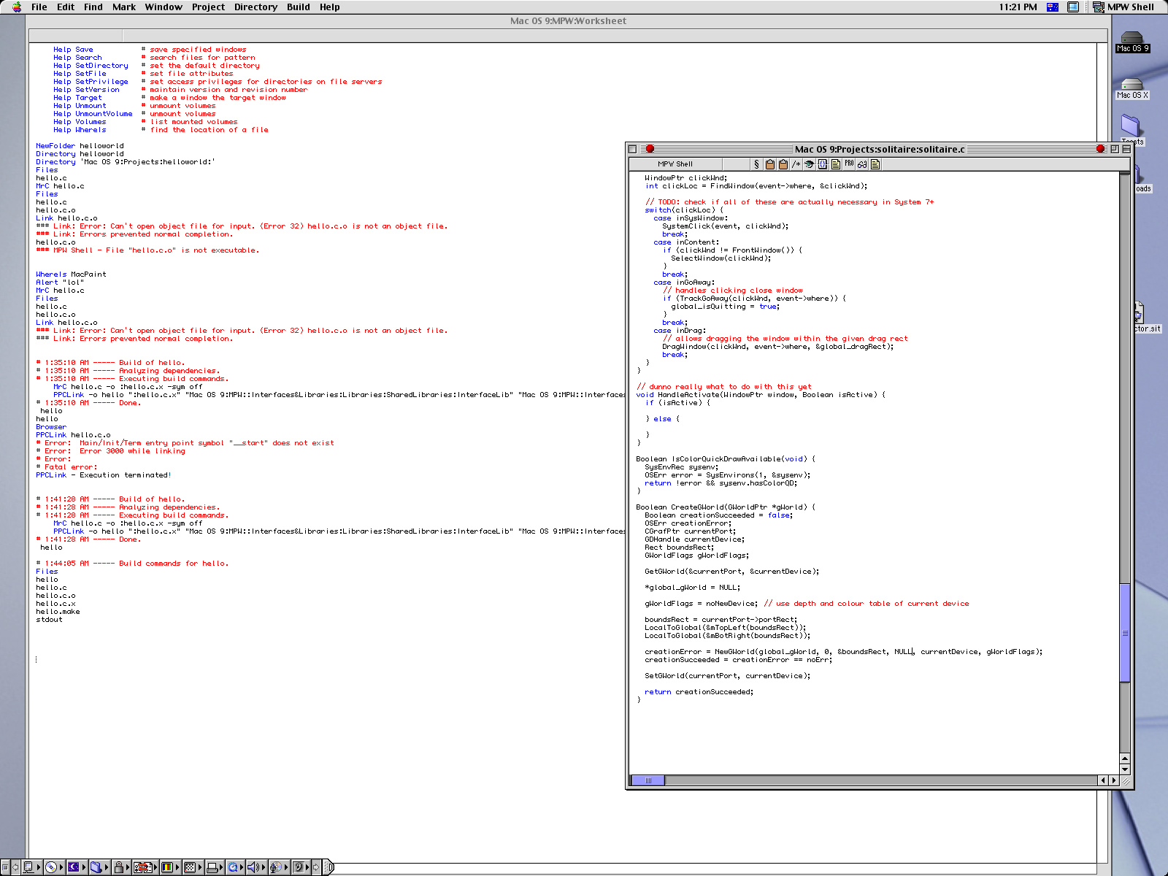The width and height of the screenshot is (1168, 876).
Task: Open the Find menu
Action: point(93,7)
